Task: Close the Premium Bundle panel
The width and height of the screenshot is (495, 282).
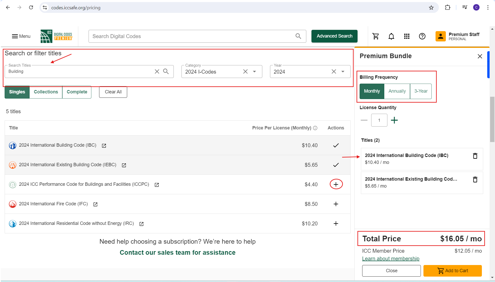Action: (x=480, y=56)
